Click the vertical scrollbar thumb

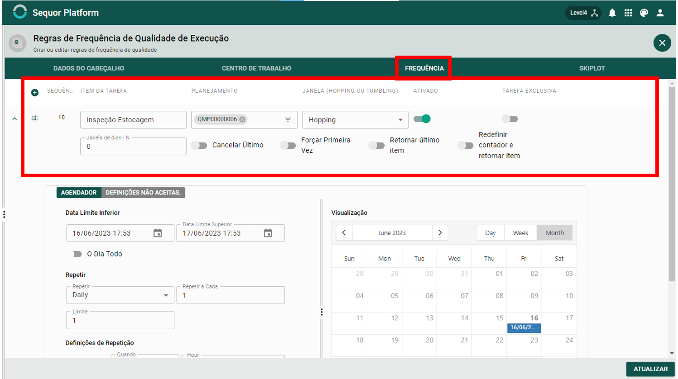[x=672, y=185]
